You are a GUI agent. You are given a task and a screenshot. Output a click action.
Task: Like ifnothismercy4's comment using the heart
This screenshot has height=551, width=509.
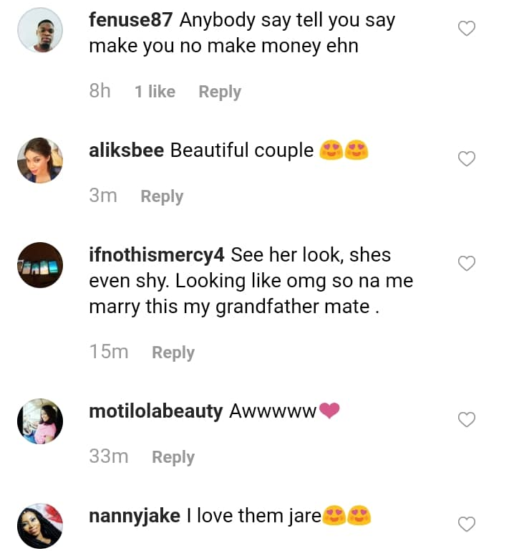pyautogui.click(x=466, y=264)
